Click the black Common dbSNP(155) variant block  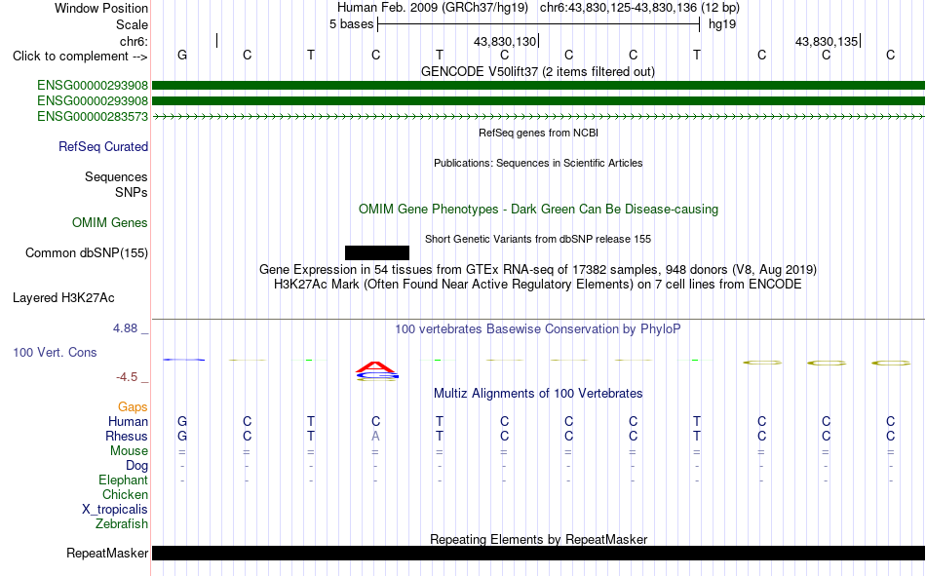[x=377, y=252]
